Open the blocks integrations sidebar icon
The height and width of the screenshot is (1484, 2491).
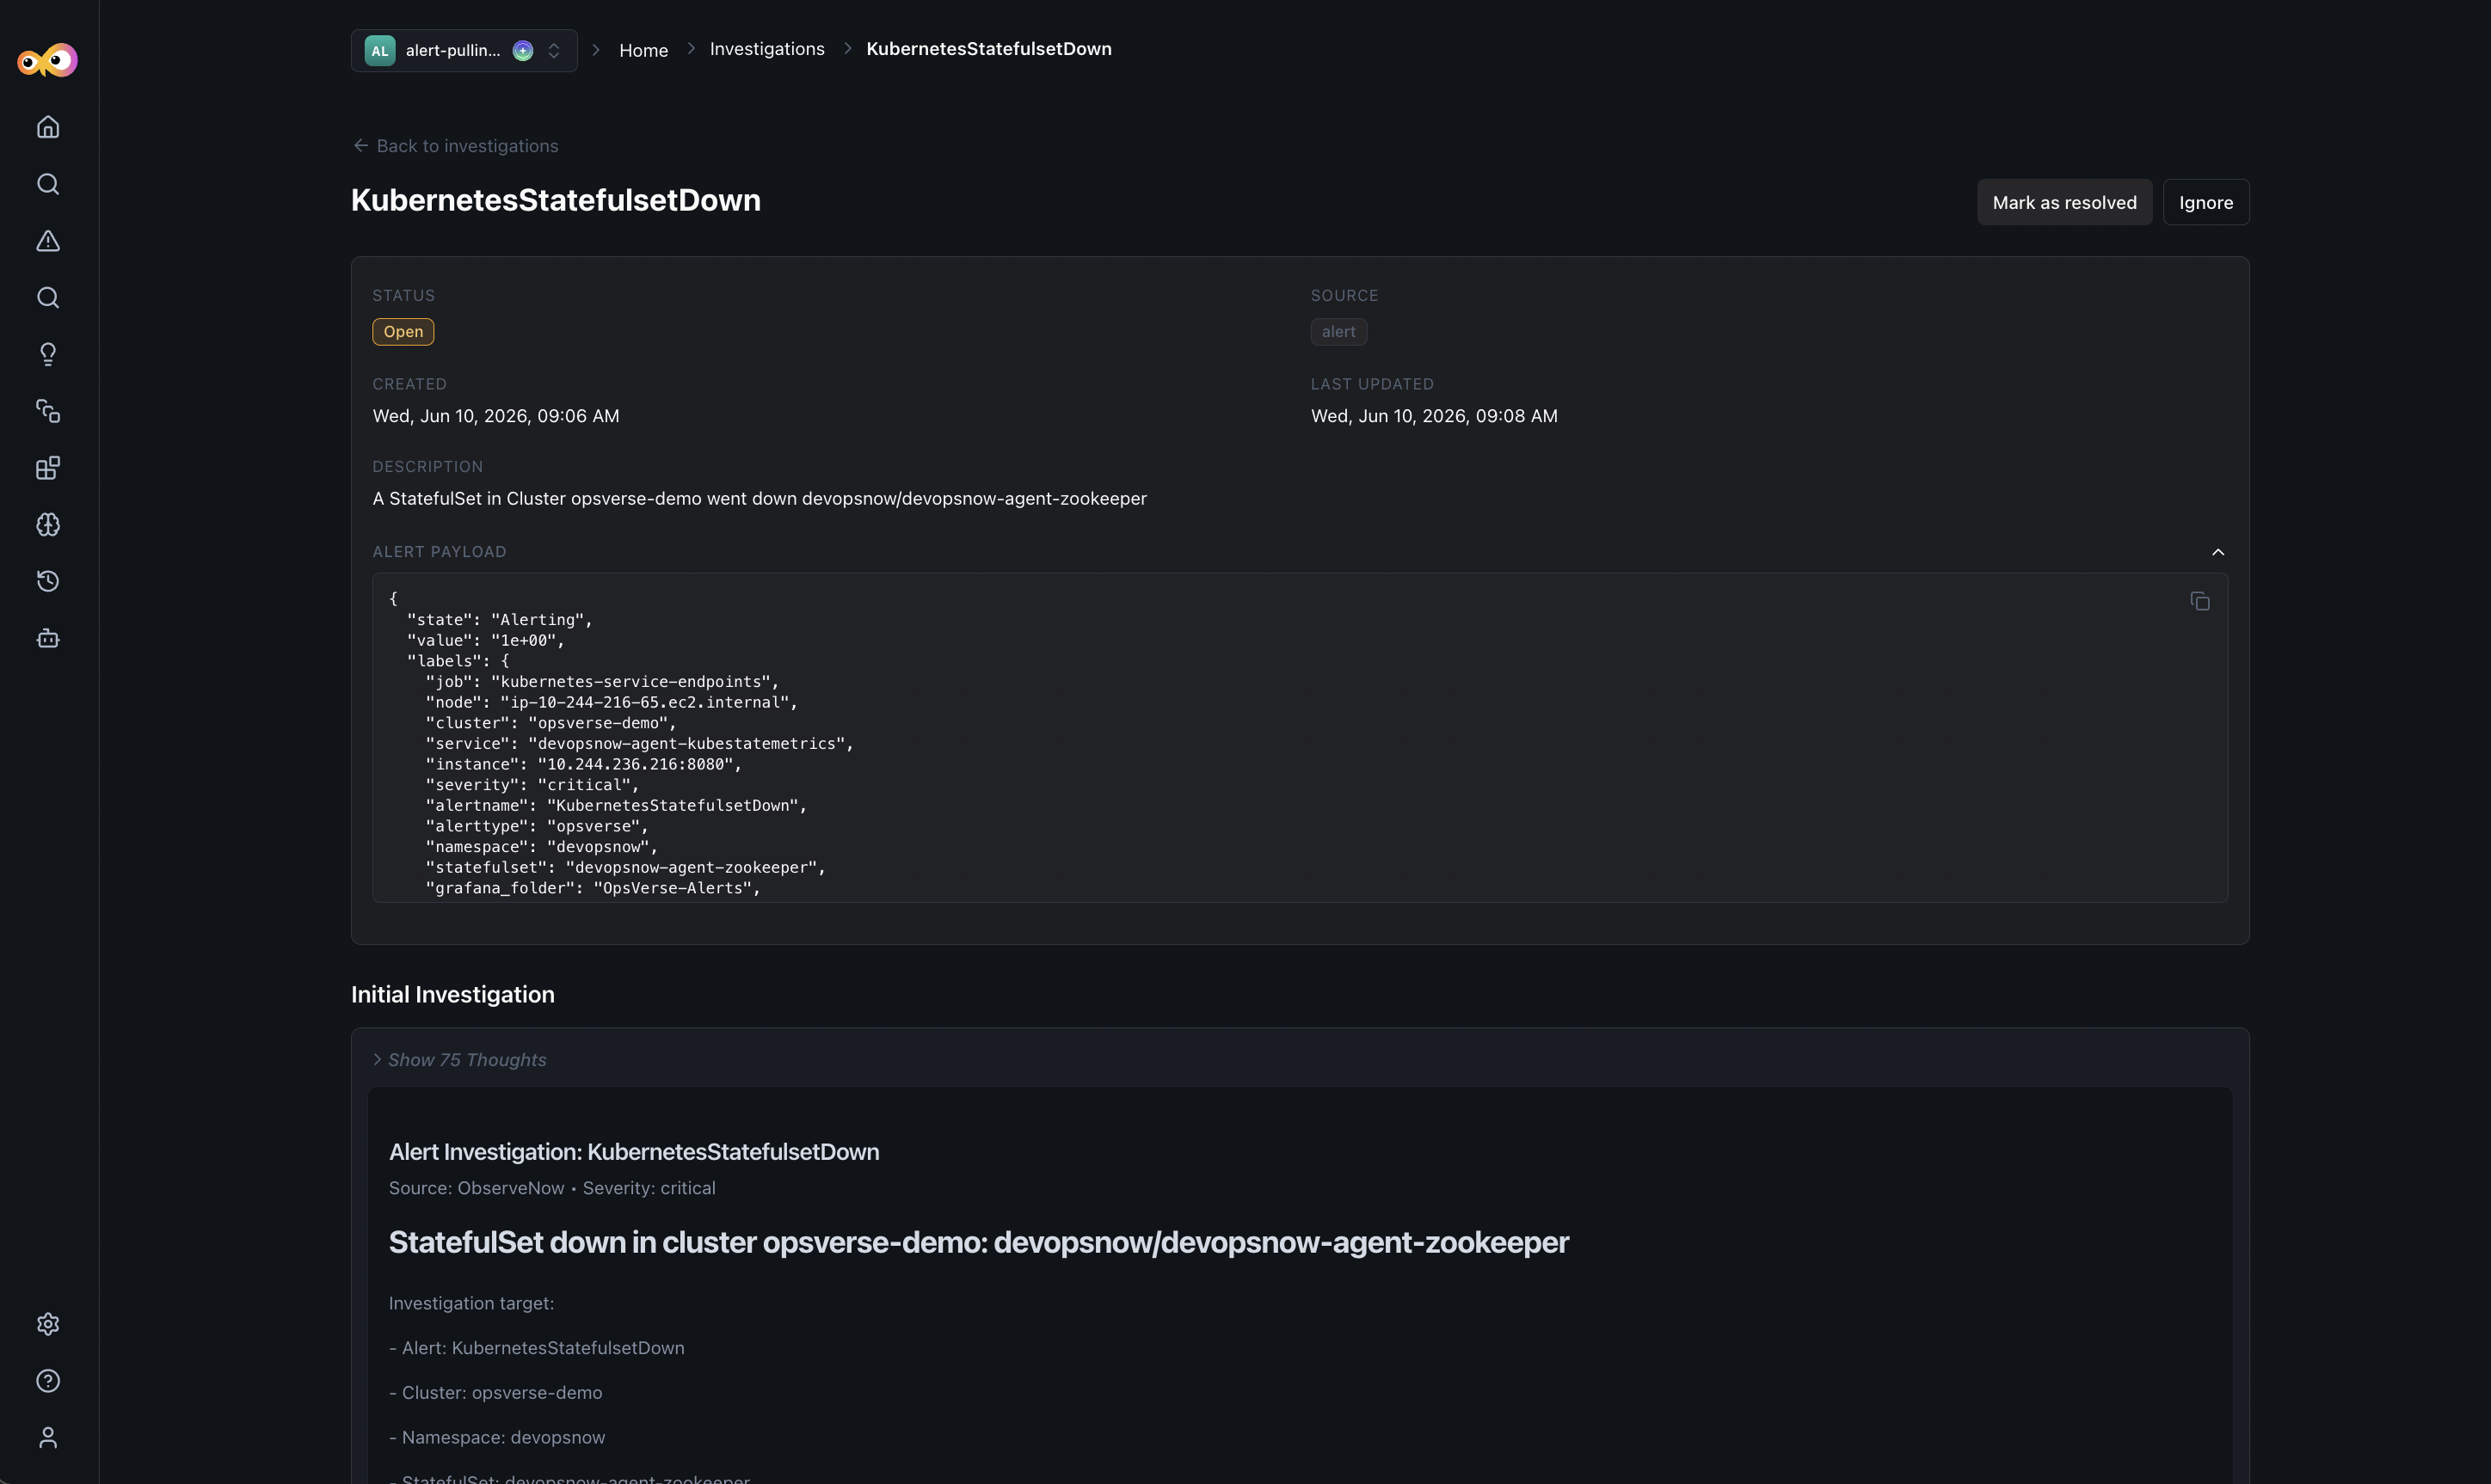pos(48,468)
